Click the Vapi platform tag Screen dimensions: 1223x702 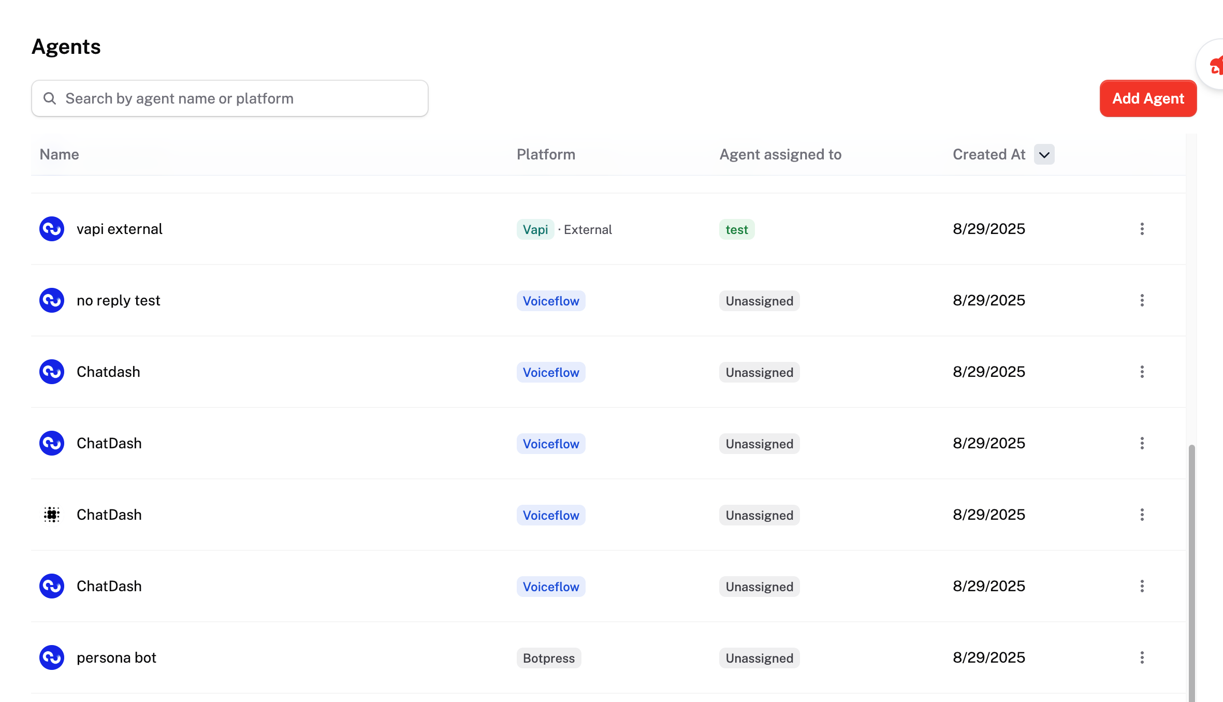point(535,229)
